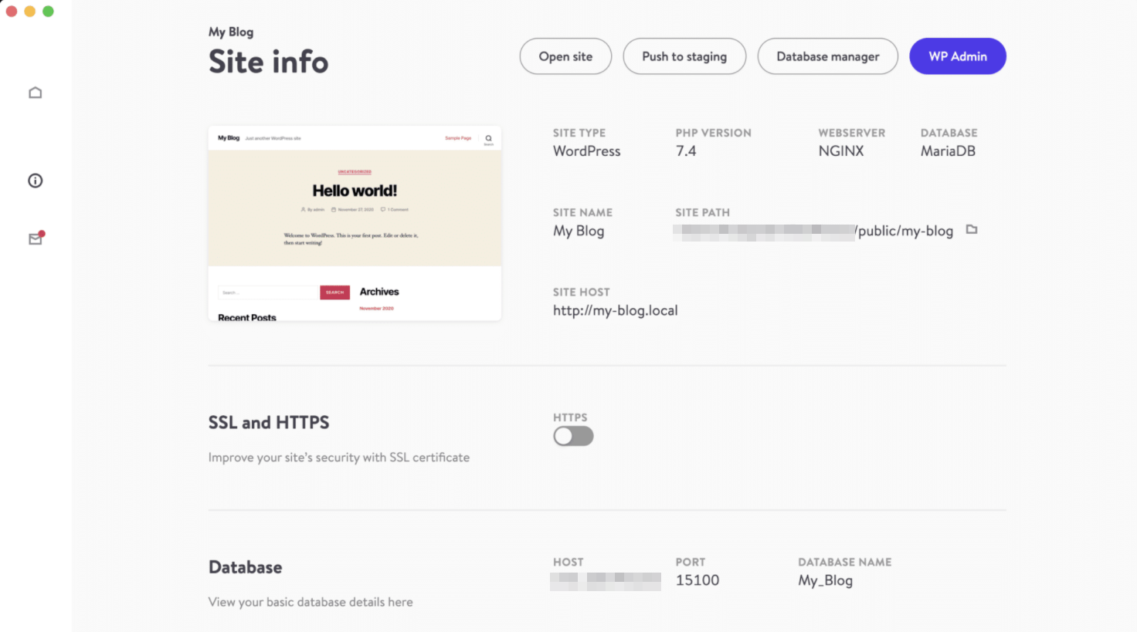This screenshot has width=1137, height=632.
Task: Open the mail notifications icon
Action: tap(36, 238)
